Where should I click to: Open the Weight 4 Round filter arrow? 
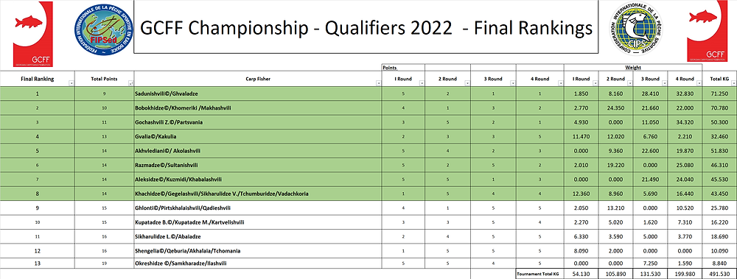pyautogui.click(x=699, y=84)
